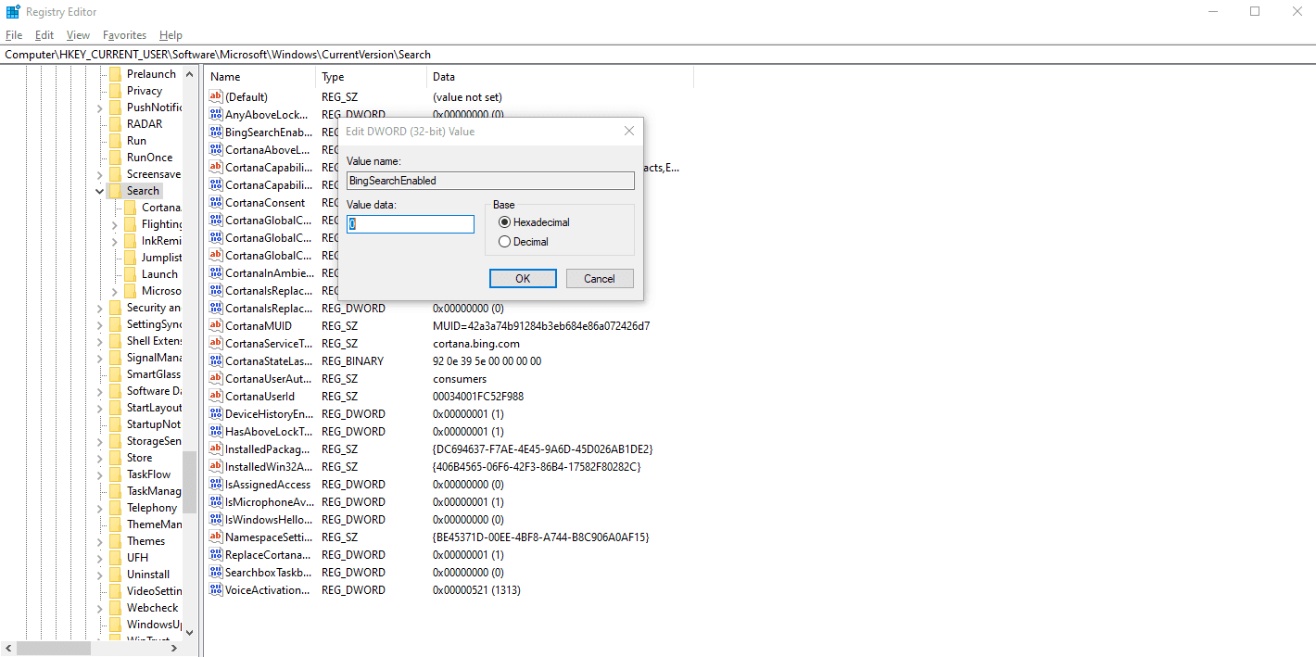Open the View menu
Viewport: 1316px width, 657px height.
coord(78,34)
